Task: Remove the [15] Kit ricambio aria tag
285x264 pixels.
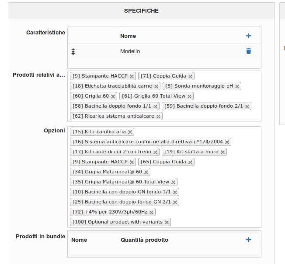Action: (130, 132)
